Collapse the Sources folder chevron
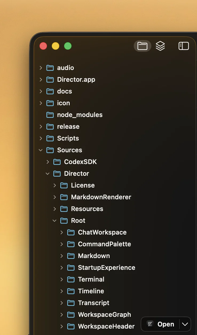This screenshot has width=197, height=335. (41, 150)
